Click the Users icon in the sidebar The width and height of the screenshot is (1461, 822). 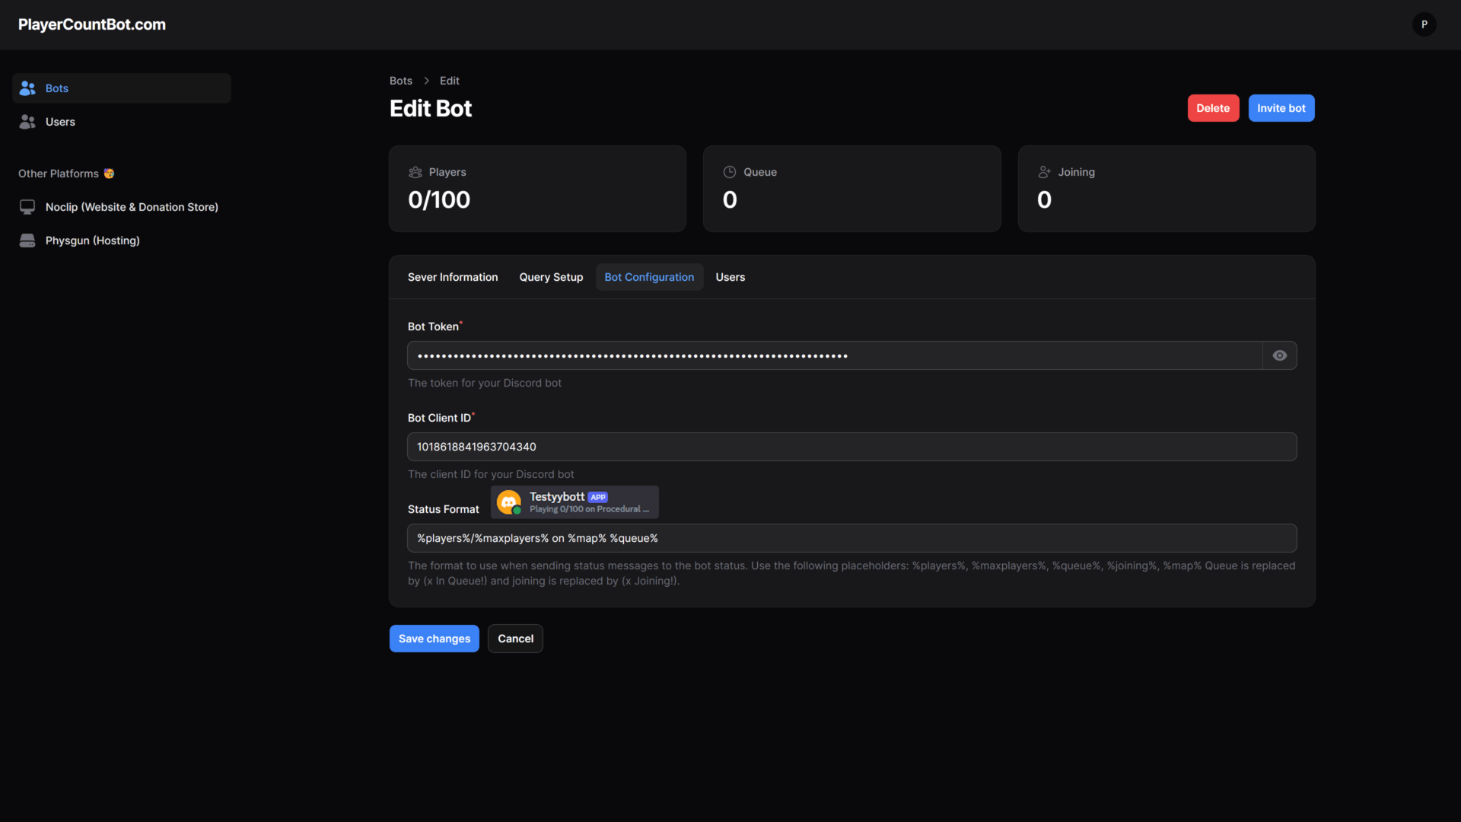point(27,122)
